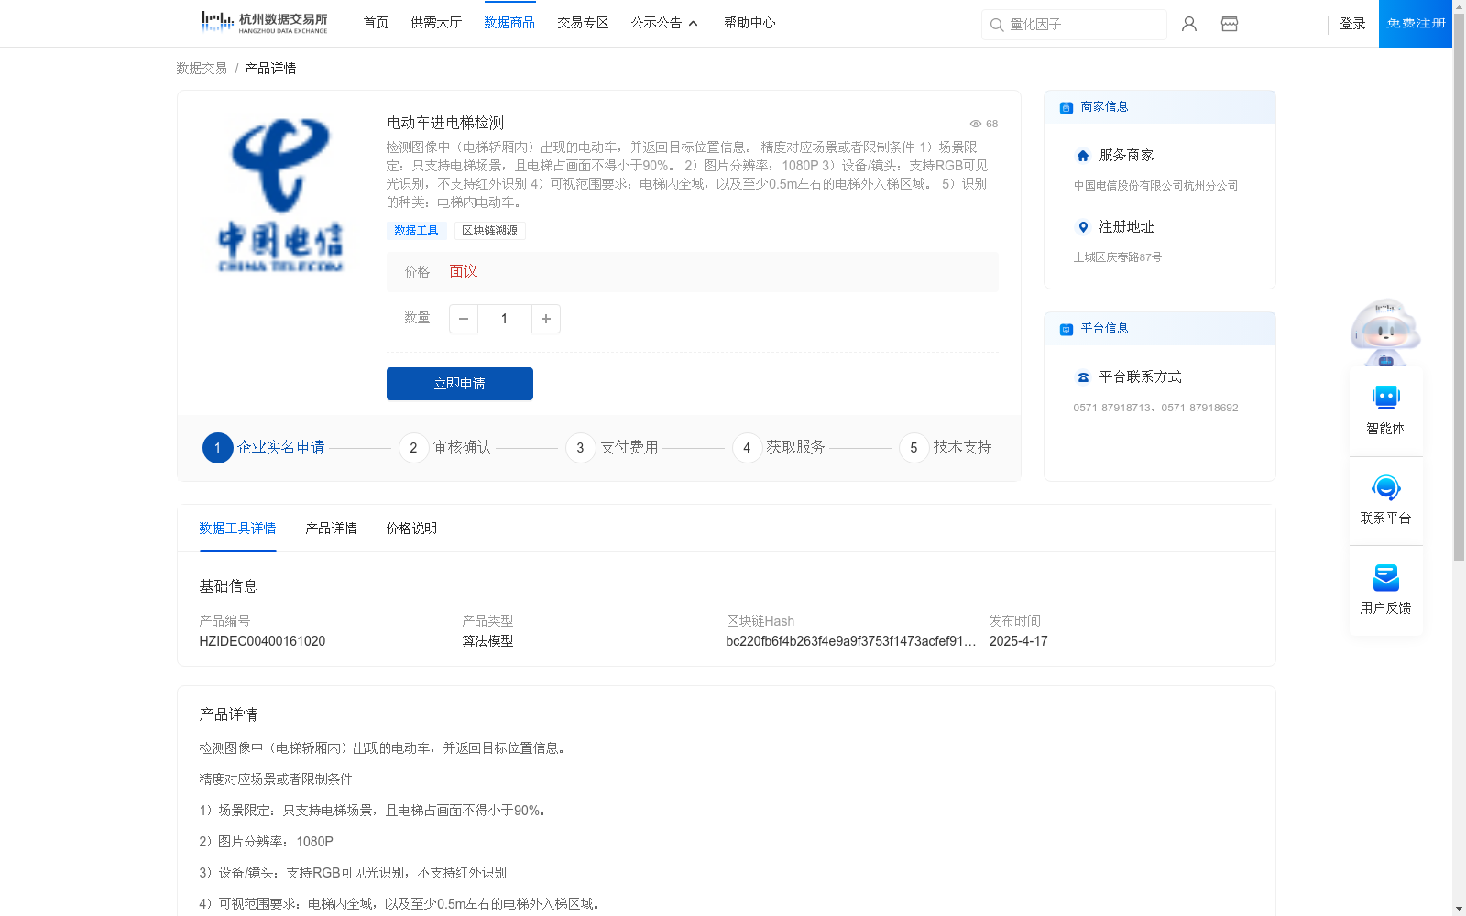This screenshot has height=916, width=1466.
Task: Click merchant name 中国电信股份有限公司杭州分公司
Action: (x=1155, y=186)
